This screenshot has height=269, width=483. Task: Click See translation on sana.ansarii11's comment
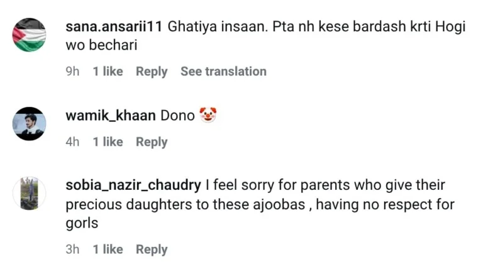coord(223,72)
